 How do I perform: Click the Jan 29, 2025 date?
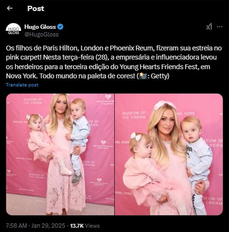tap(48, 226)
